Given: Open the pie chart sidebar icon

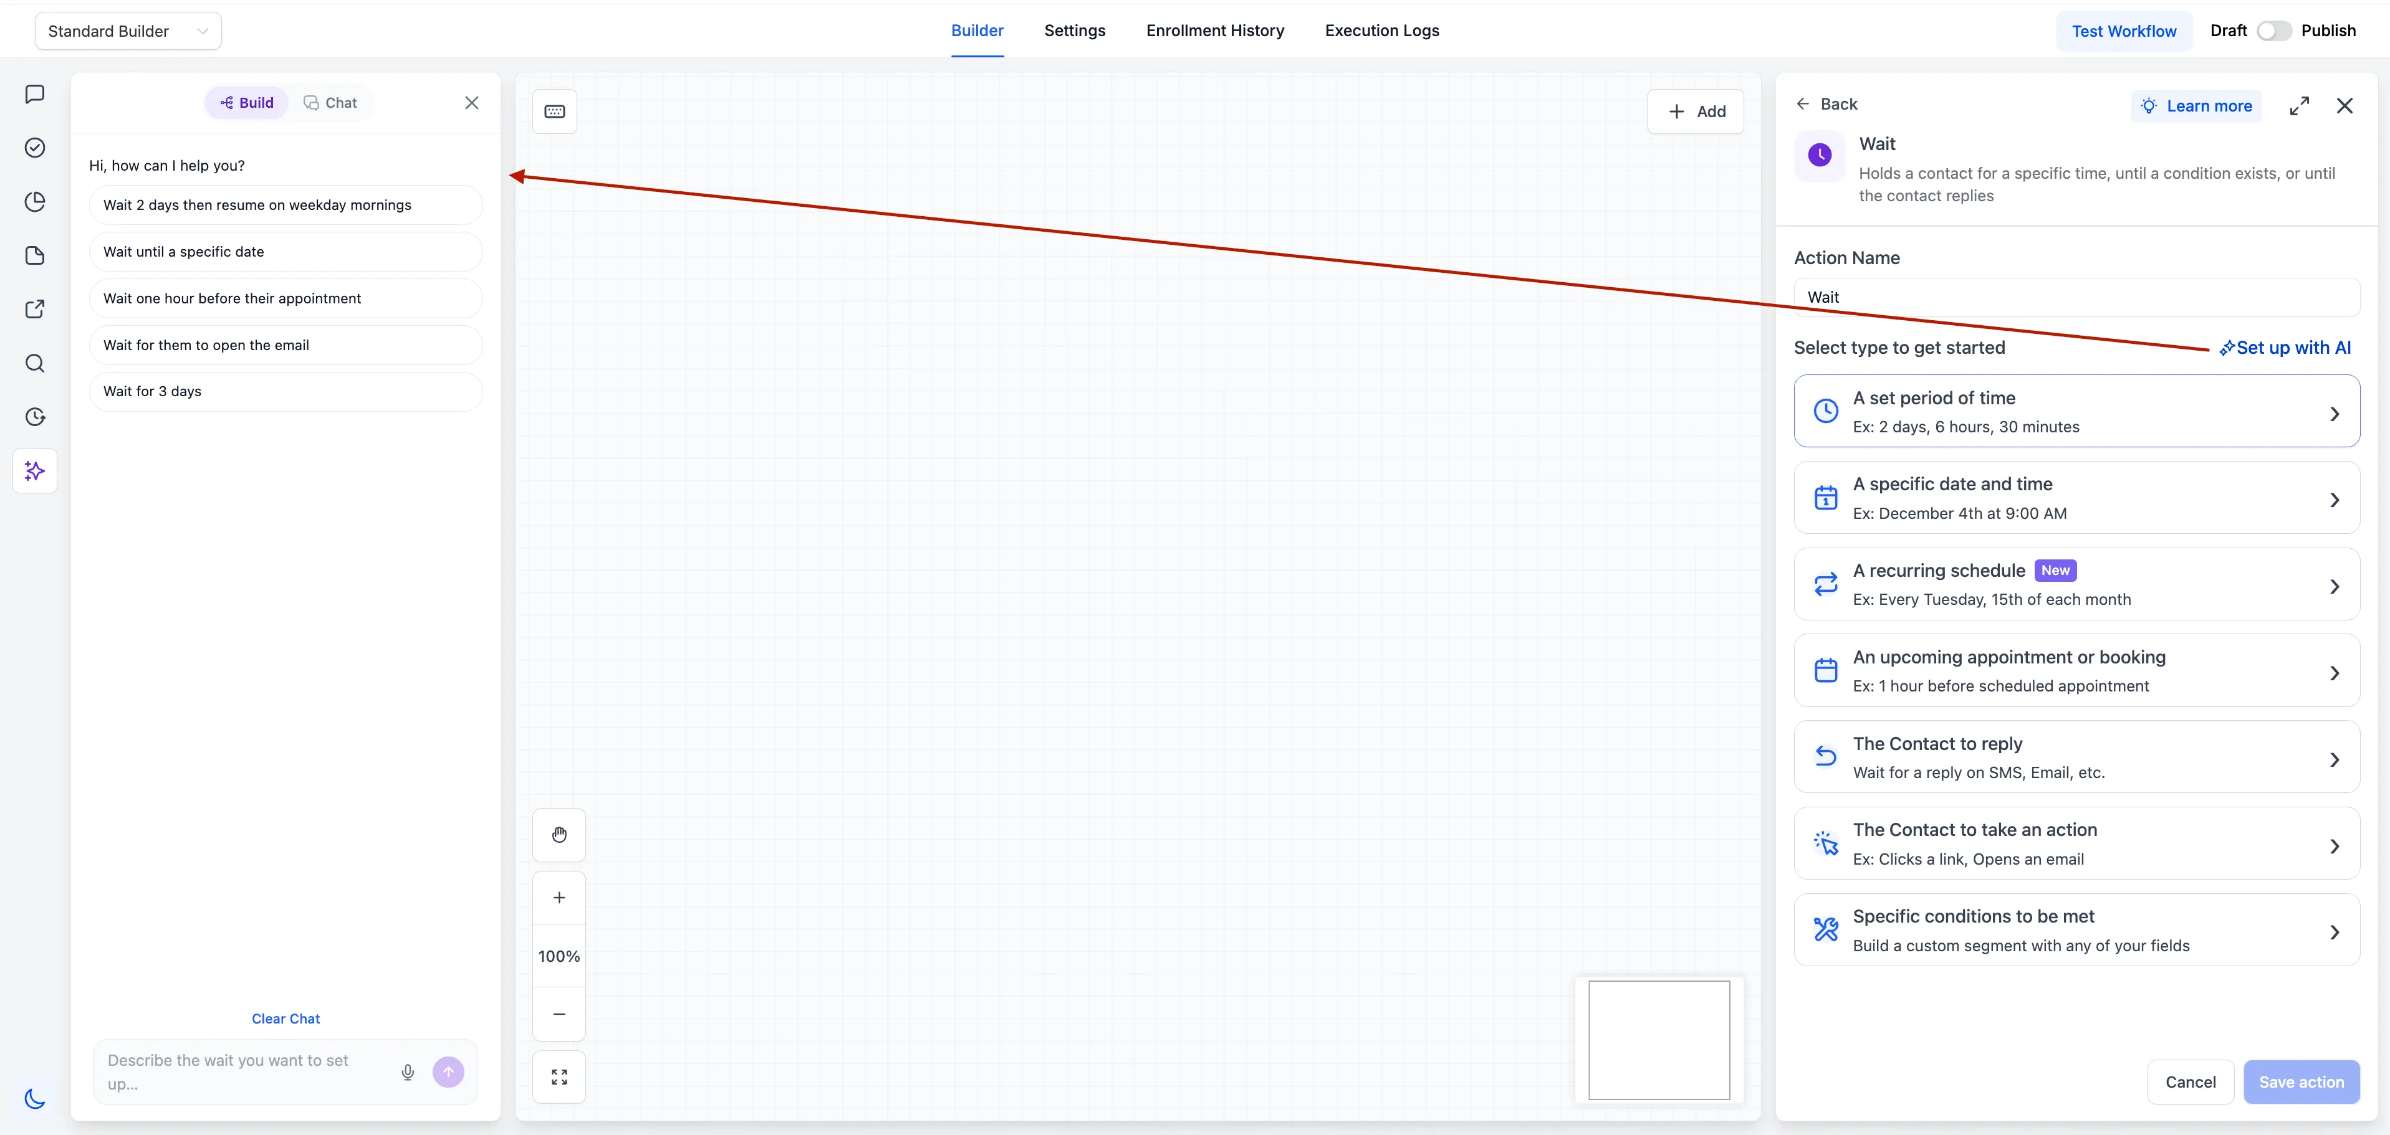Looking at the screenshot, I should (x=34, y=201).
